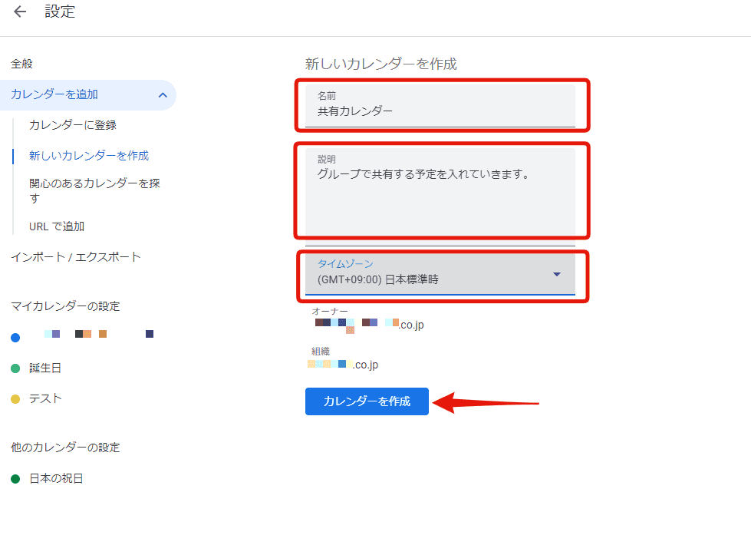Click the organization domain under 組織
Viewport: 751px width, 545px height.
[343, 365]
